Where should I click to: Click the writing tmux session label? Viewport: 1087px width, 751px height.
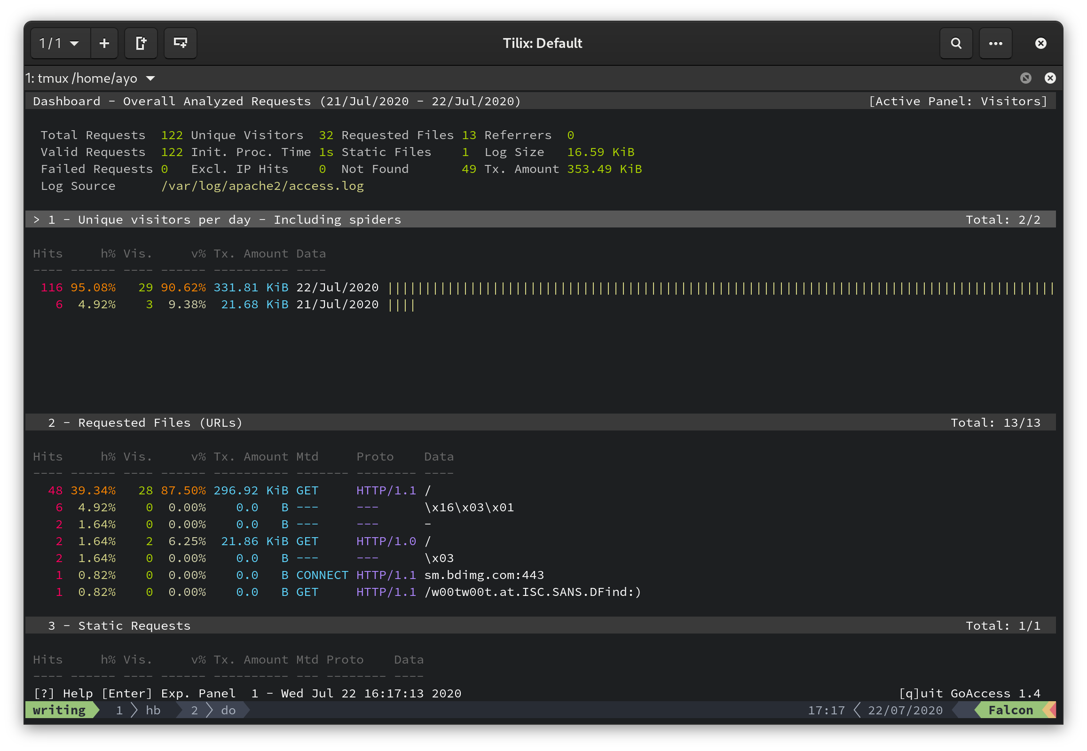pos(59,710)
